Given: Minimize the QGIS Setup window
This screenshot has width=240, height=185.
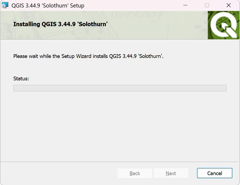Looking at the screenshot, I should coord(185,5).
